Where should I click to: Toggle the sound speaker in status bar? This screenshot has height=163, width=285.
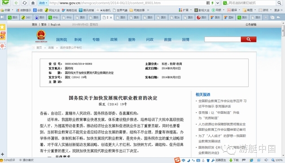266,160
